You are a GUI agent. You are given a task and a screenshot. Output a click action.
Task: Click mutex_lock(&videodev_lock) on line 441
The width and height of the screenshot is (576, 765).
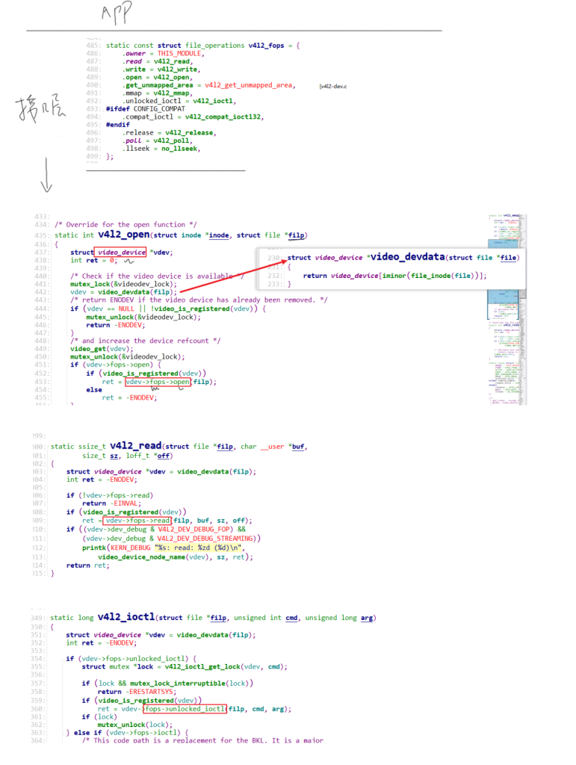coord(123,284)
